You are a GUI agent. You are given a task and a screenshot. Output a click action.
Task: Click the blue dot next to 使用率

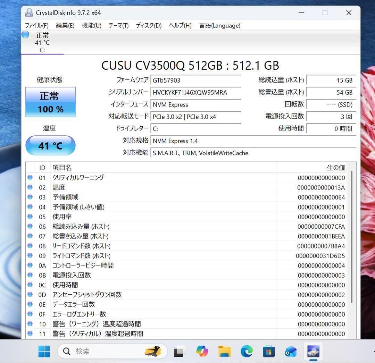tap(30, 217)
